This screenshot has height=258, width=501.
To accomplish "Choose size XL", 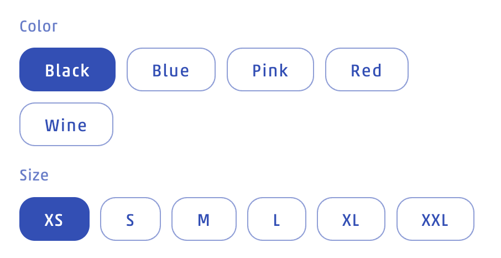I will coord(351,219).
